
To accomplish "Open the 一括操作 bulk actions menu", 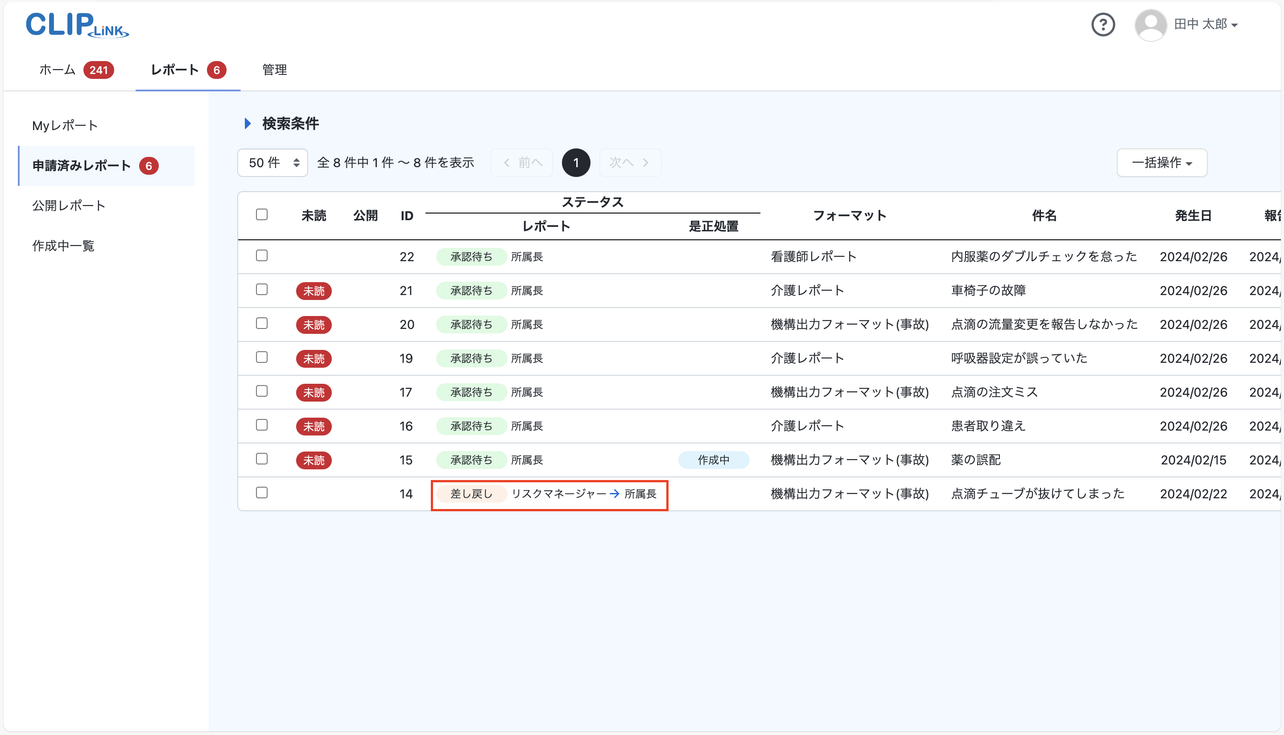I will (x=1162, y=163).
